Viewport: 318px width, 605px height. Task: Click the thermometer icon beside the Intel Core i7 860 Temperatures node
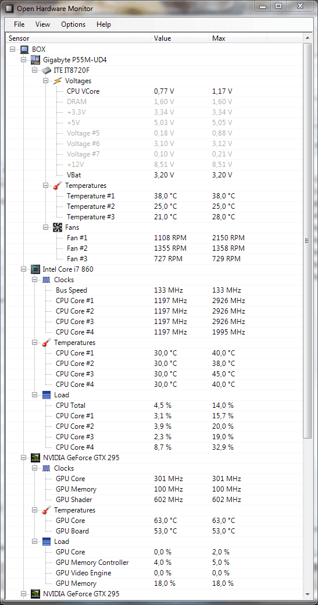(47, 342)
